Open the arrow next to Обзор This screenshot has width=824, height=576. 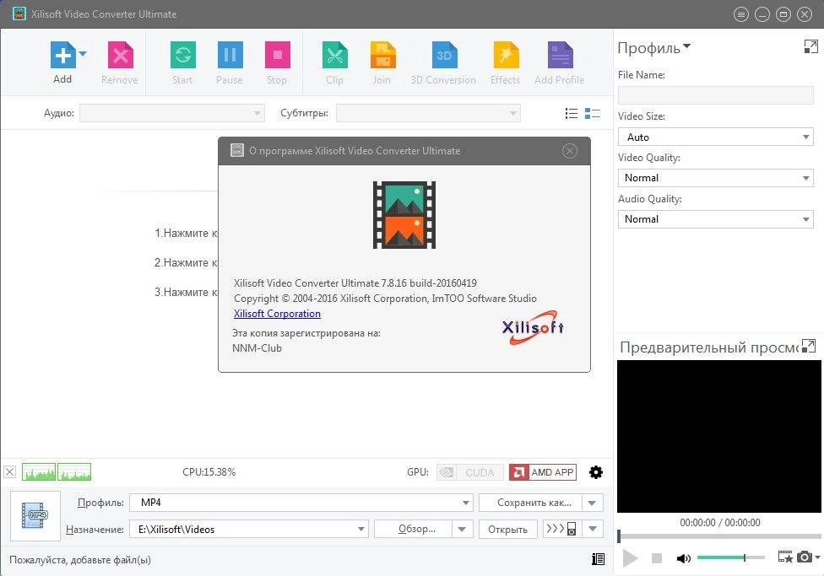[463, 530]
